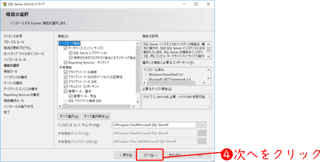This screenshot has width=320, height=162.
Task: Click Microsoft .NET Framework 3.5 entry
Action: point(170,79)
